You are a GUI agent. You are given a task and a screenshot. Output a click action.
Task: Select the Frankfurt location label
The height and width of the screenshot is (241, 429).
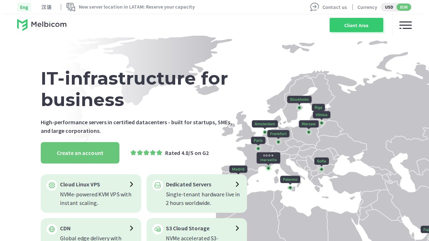click(278, 134)
